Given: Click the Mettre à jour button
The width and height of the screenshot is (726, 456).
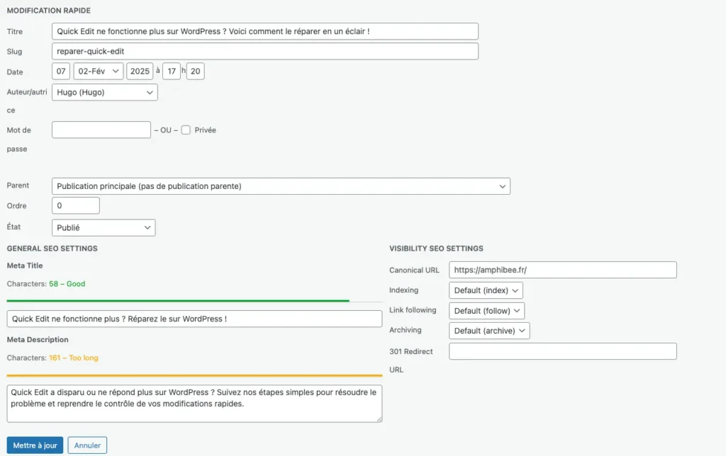Looking at the screenshot, I should [x=35, y=445].
